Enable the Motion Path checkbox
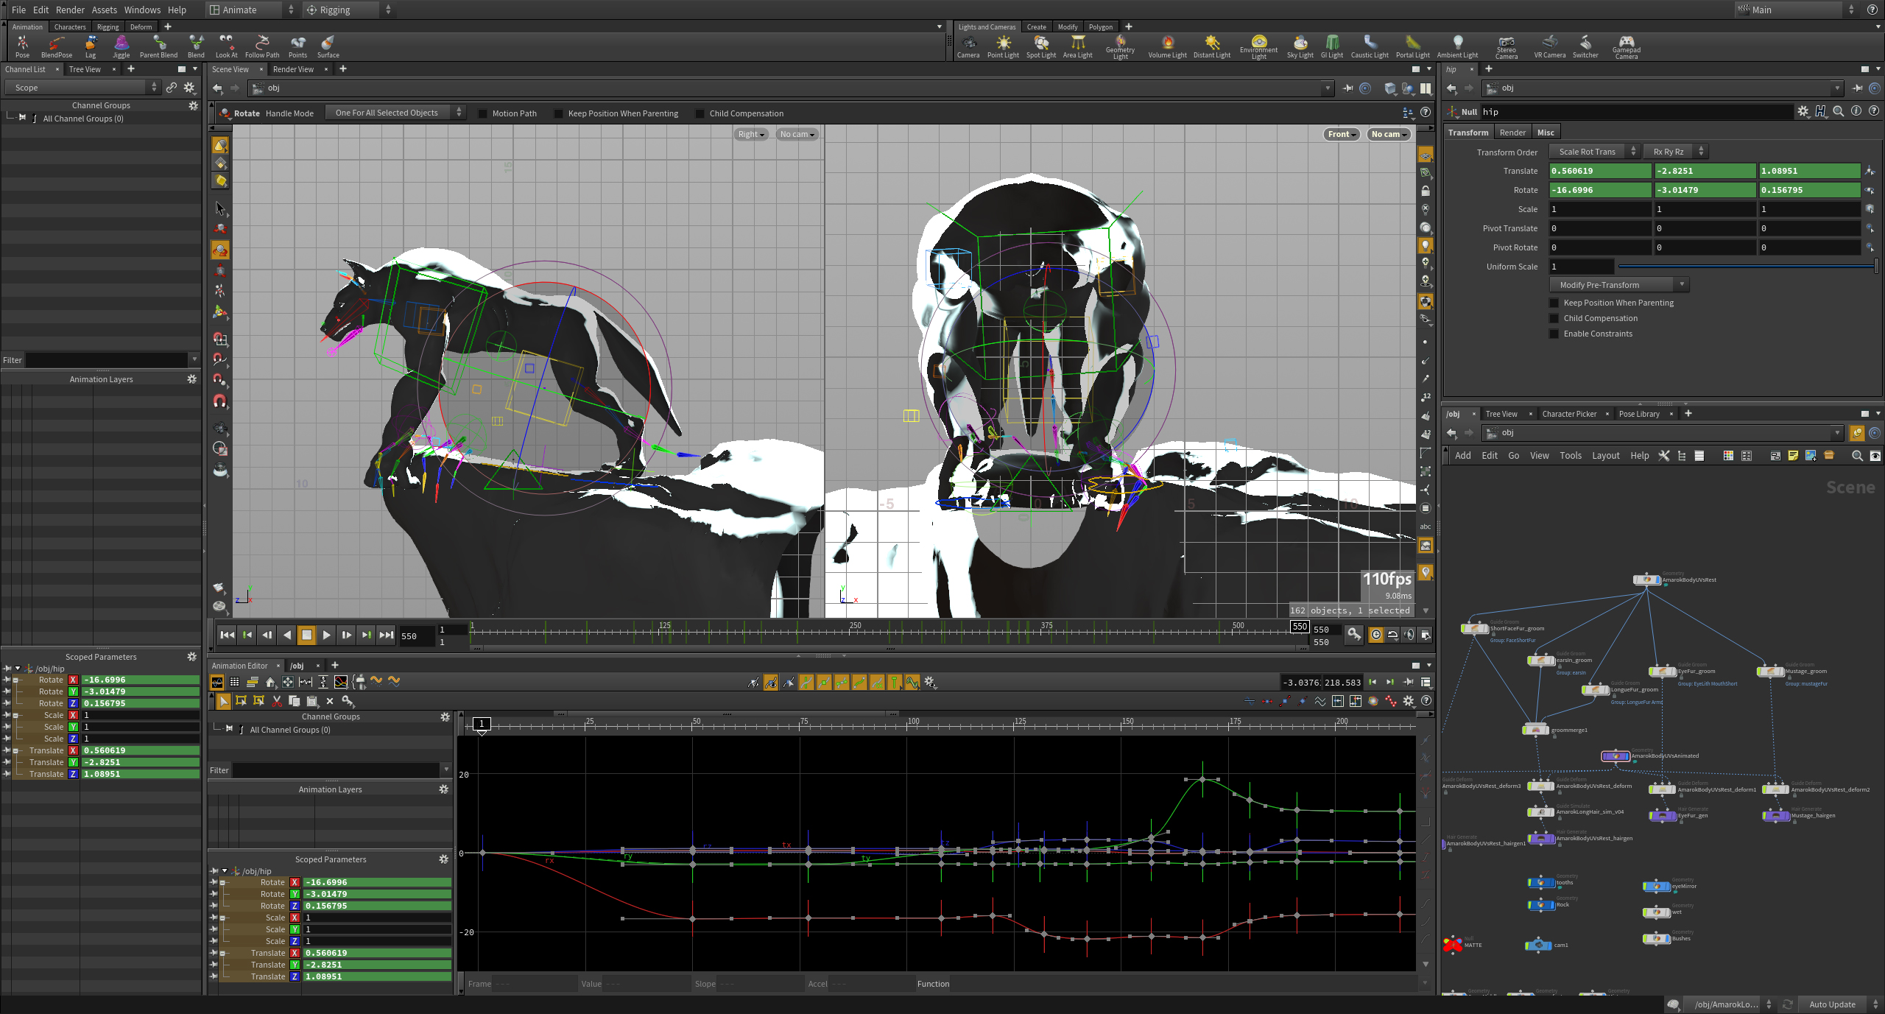Screen dimensions: 1885x1014 (x=483, y=113)
